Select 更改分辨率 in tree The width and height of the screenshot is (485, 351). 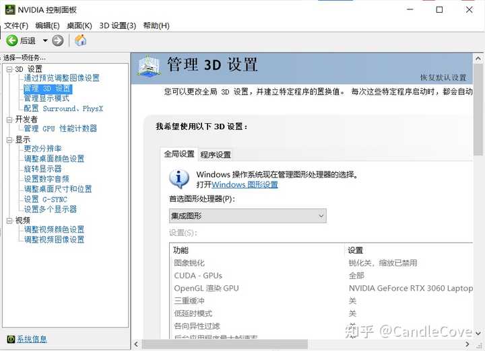click(x=42, y=149)
